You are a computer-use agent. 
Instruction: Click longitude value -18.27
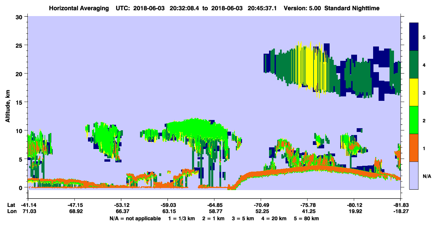400,211
